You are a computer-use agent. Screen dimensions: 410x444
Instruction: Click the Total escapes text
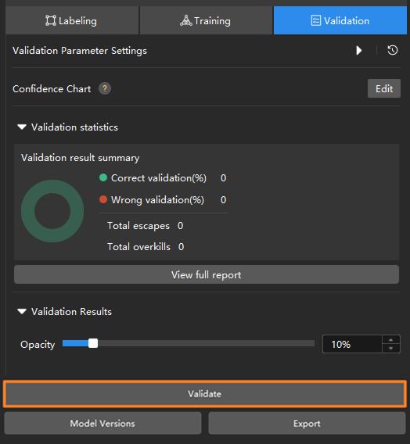coord(138,226)
